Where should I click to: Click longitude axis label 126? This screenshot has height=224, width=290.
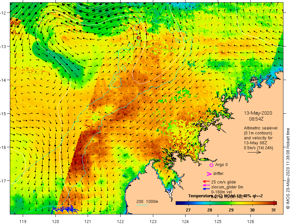tap(250, 221)
